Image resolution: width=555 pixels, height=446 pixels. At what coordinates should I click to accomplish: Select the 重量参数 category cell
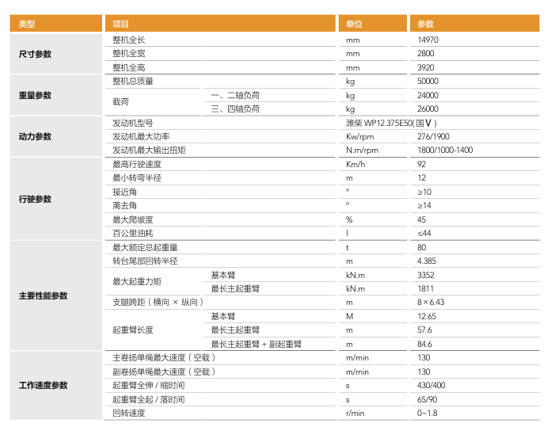(x=56, y=95)
